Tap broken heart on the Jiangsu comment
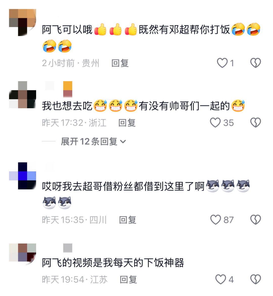The image size is (273, 296). click(x=256, y=279)
